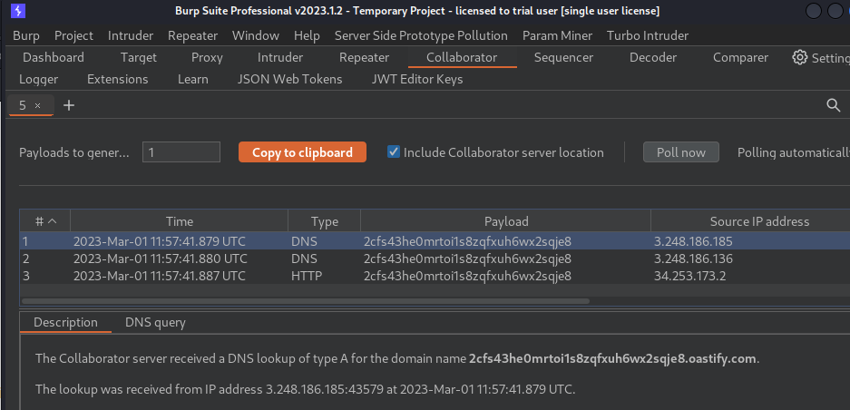
Task: Switch to the Sequencer tab
Action: pyautogui.click(x=563, y=57)
